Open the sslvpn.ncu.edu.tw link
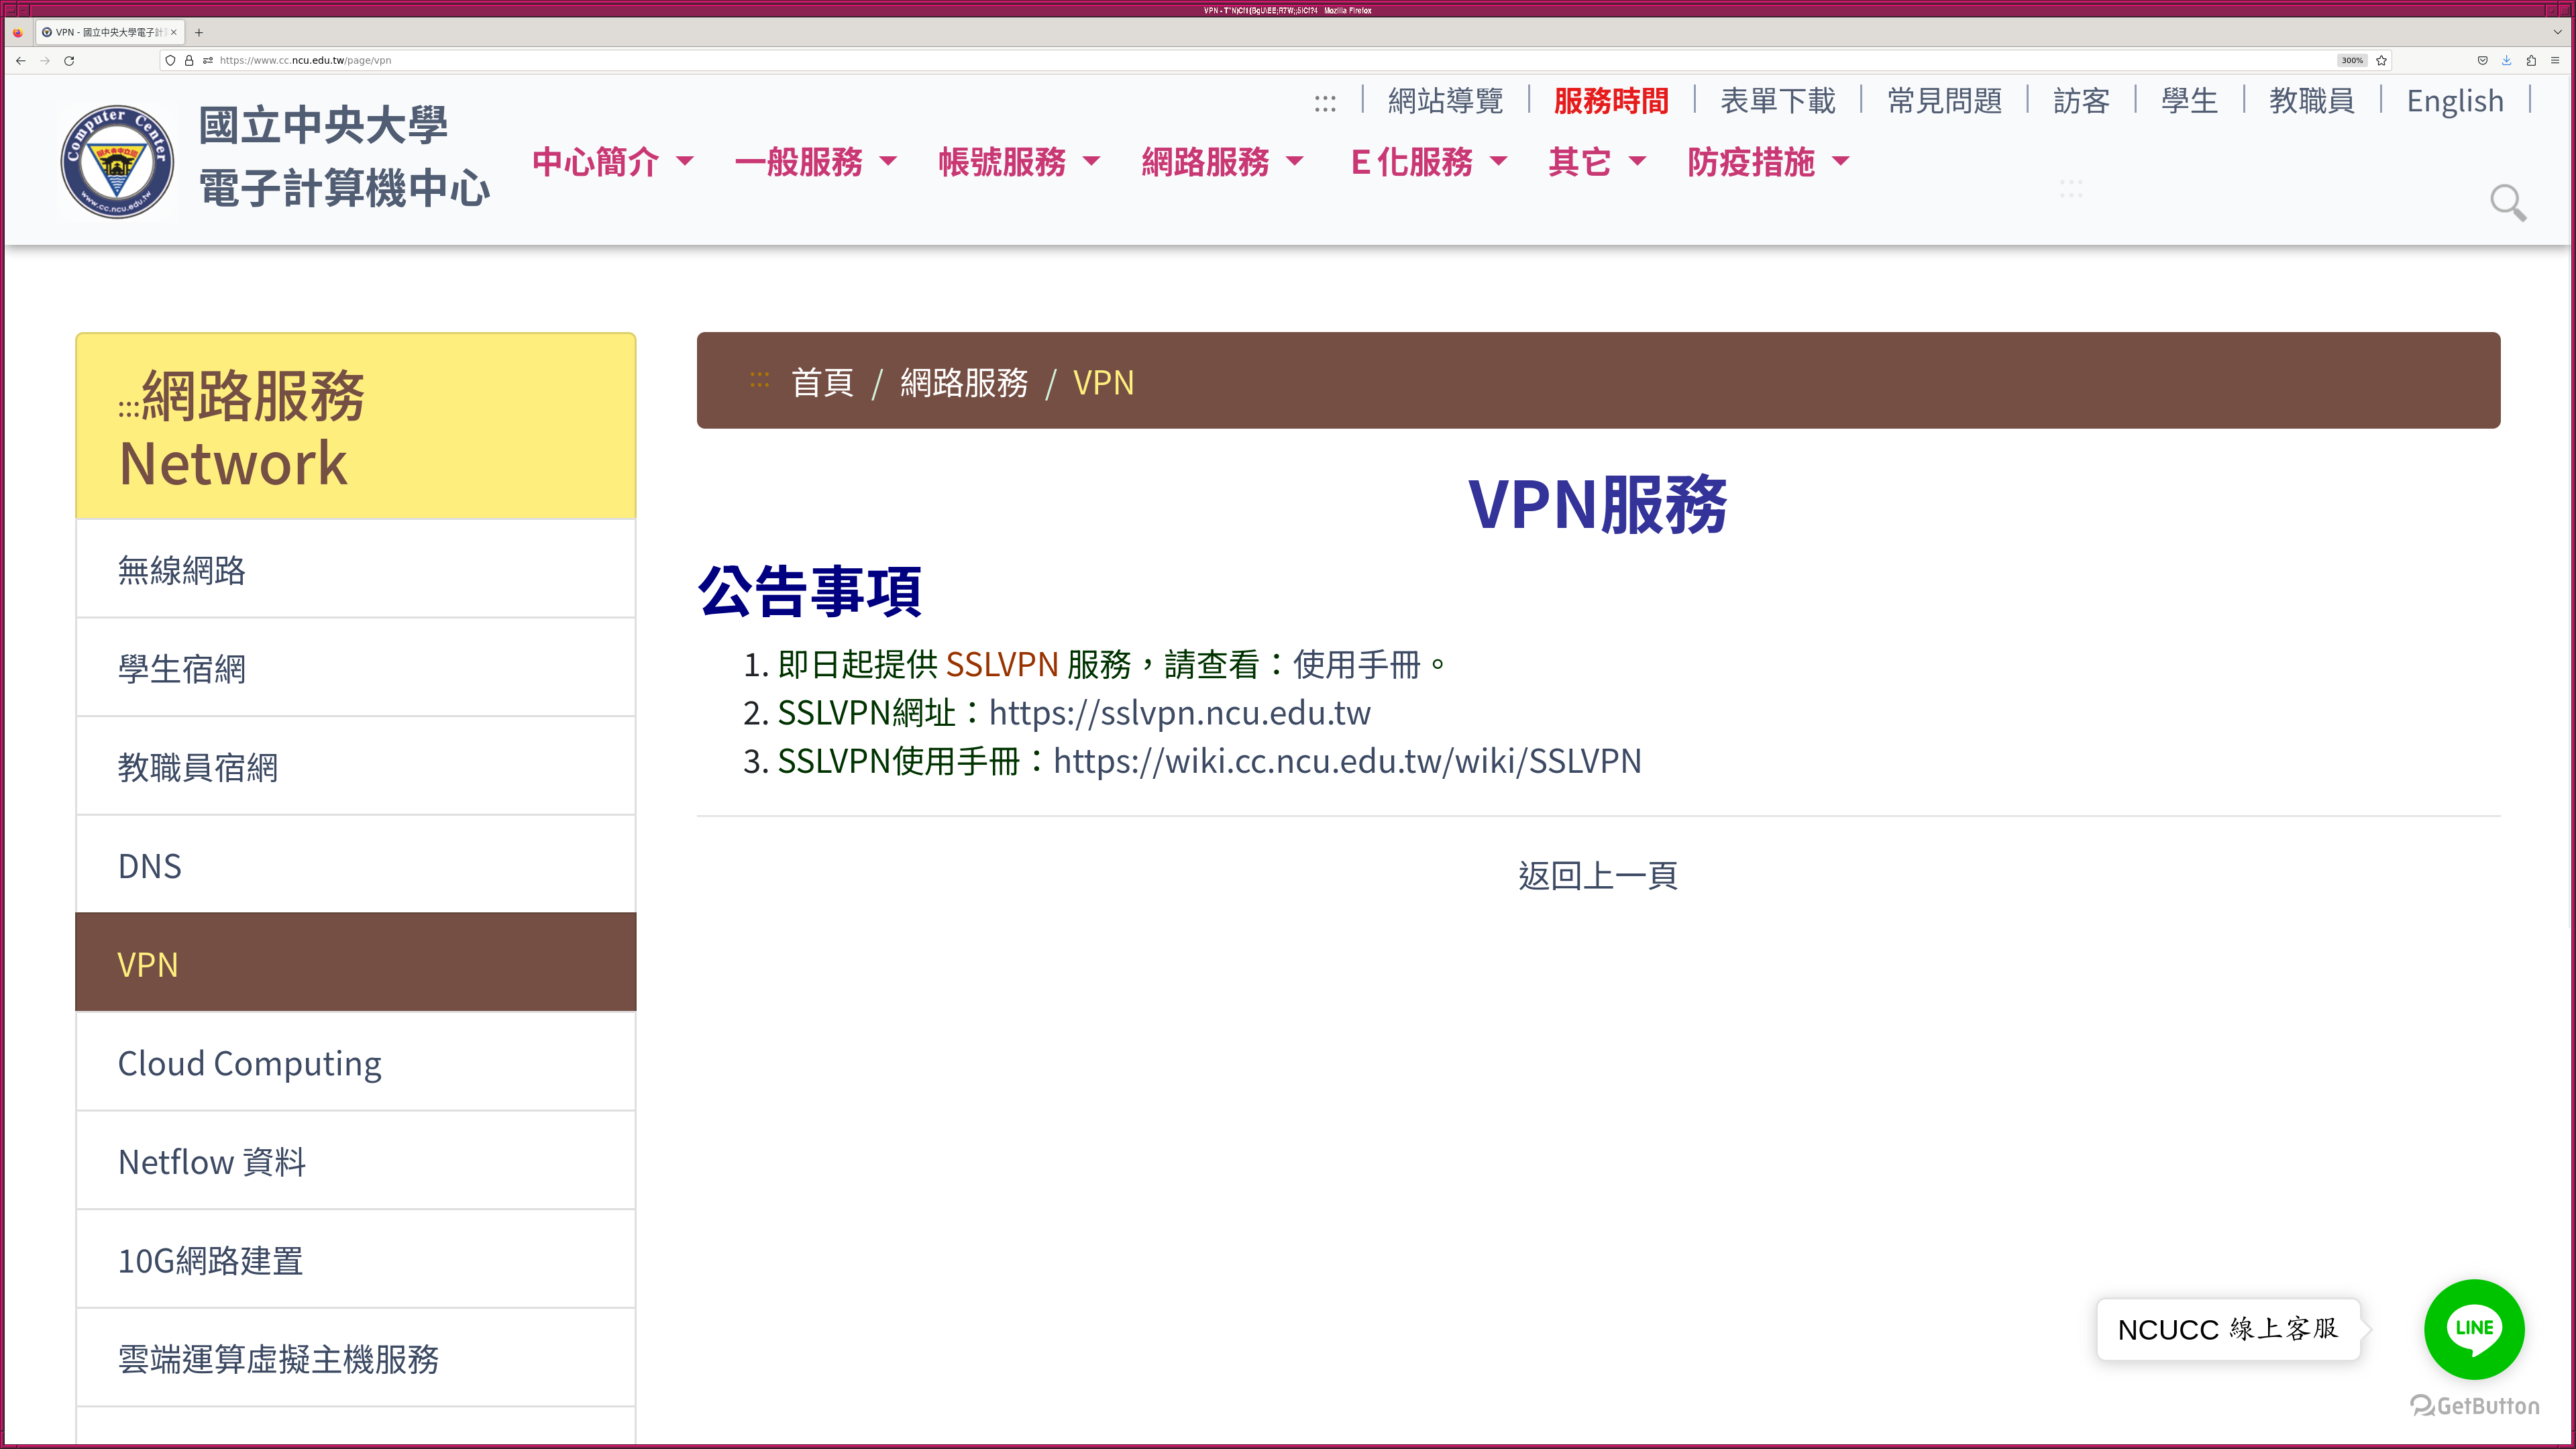 click(1179, 713)
